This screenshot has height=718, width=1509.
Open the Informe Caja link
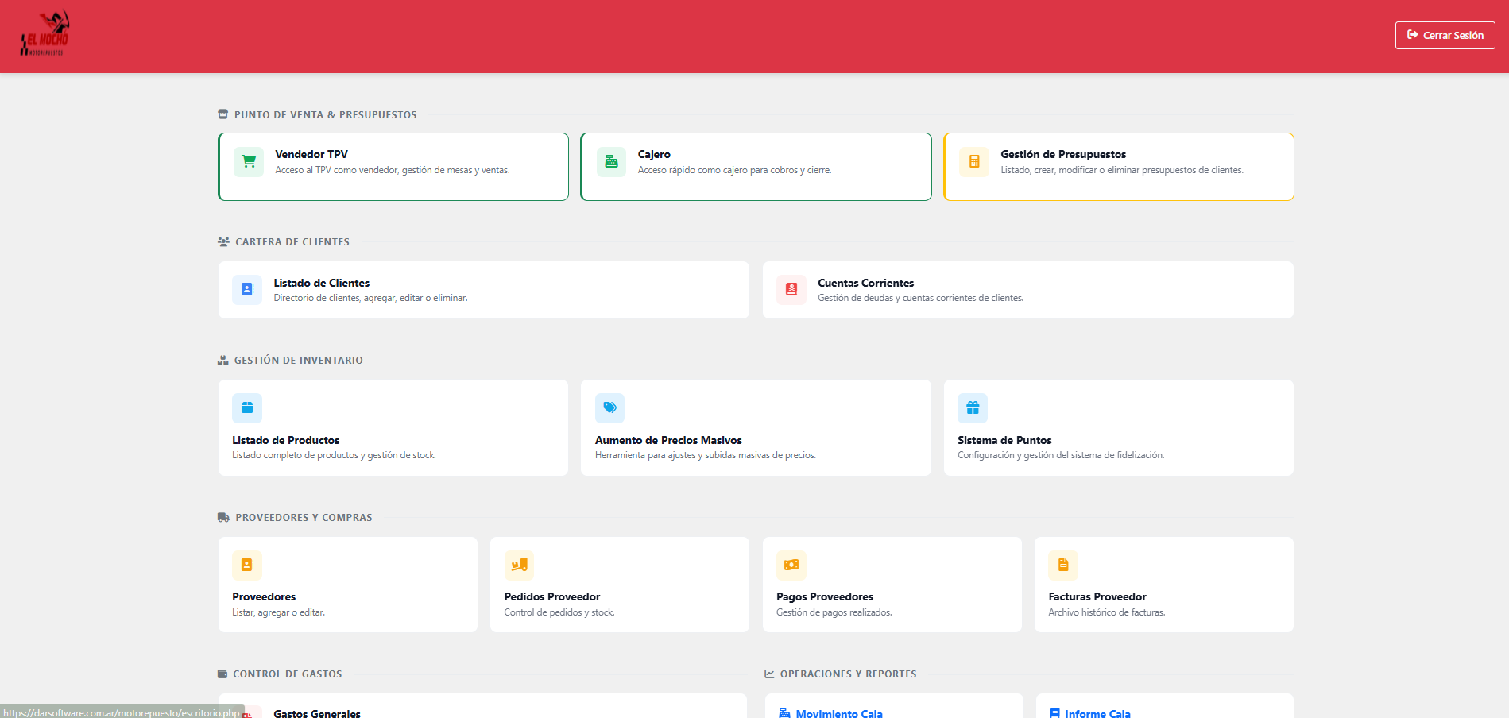point(1097,713)
